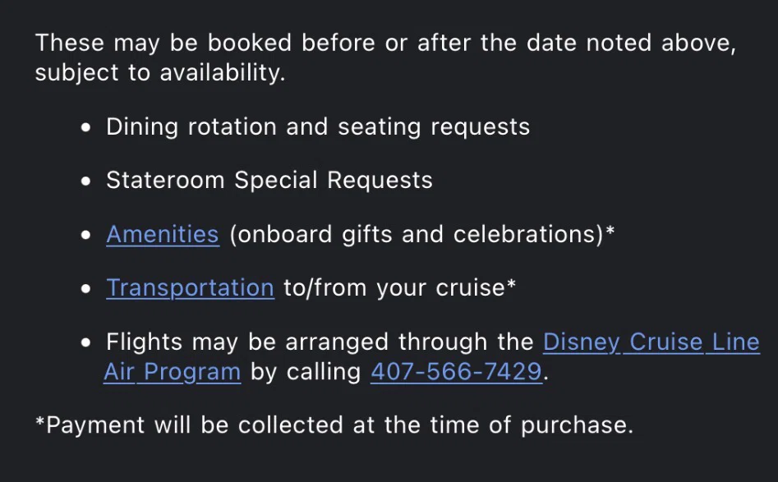Click the to/from your cruise text
Viewport: 778px width, 482px height.
[394, 287]
